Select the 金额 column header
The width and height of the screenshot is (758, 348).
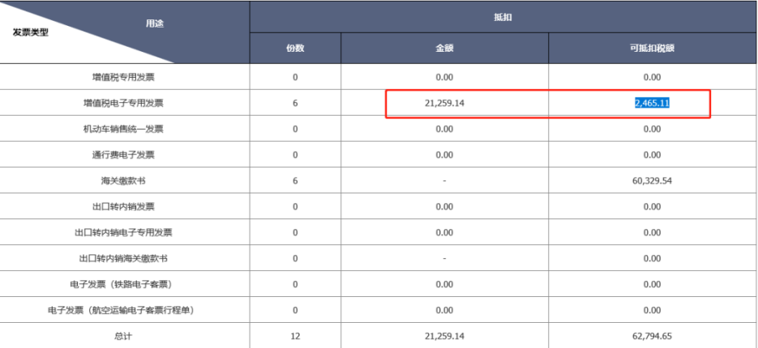[444, 48]
